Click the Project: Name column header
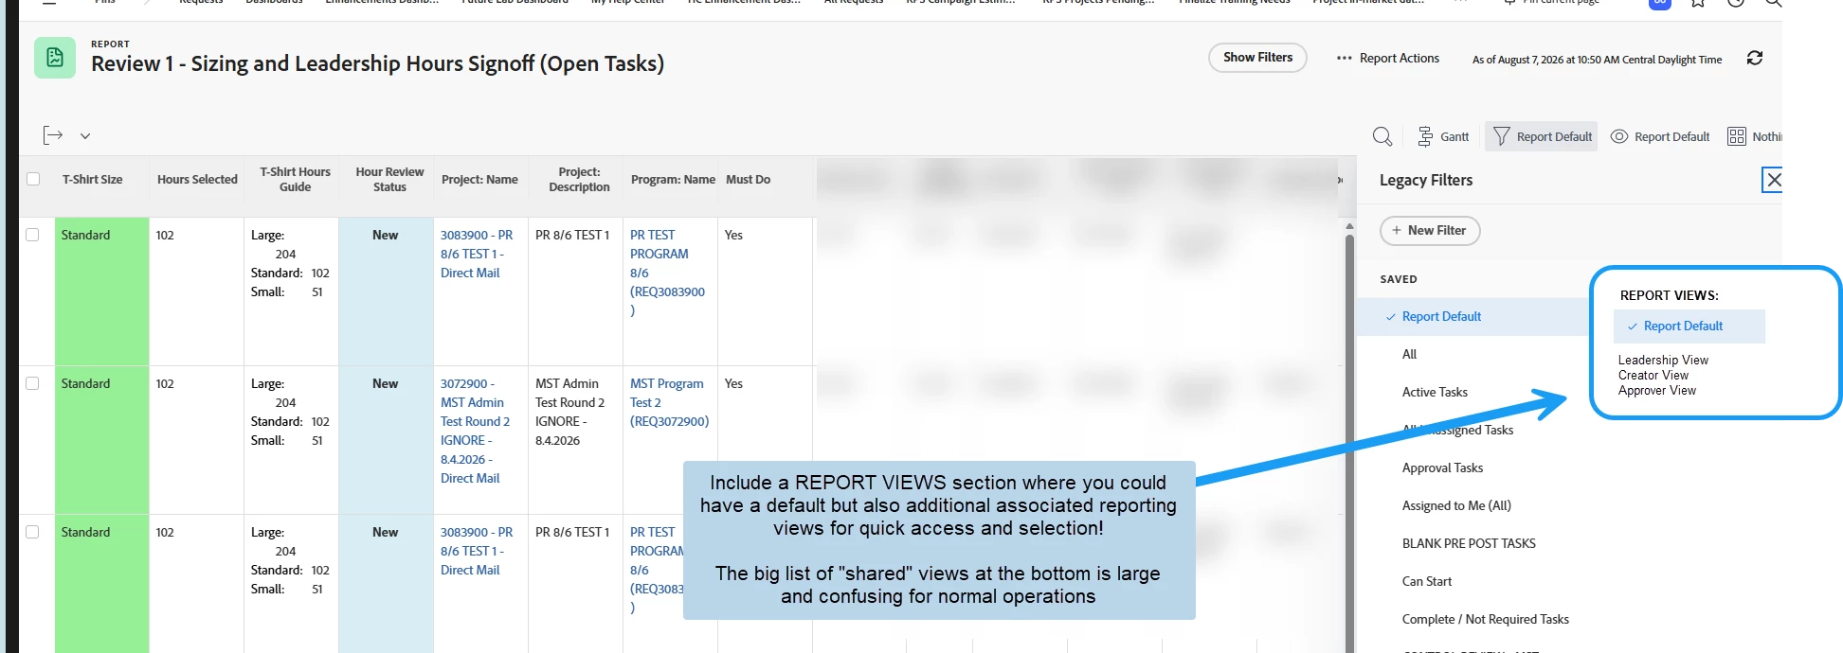The height and width of the screenshot is (653, 1843). pos(479,179)
